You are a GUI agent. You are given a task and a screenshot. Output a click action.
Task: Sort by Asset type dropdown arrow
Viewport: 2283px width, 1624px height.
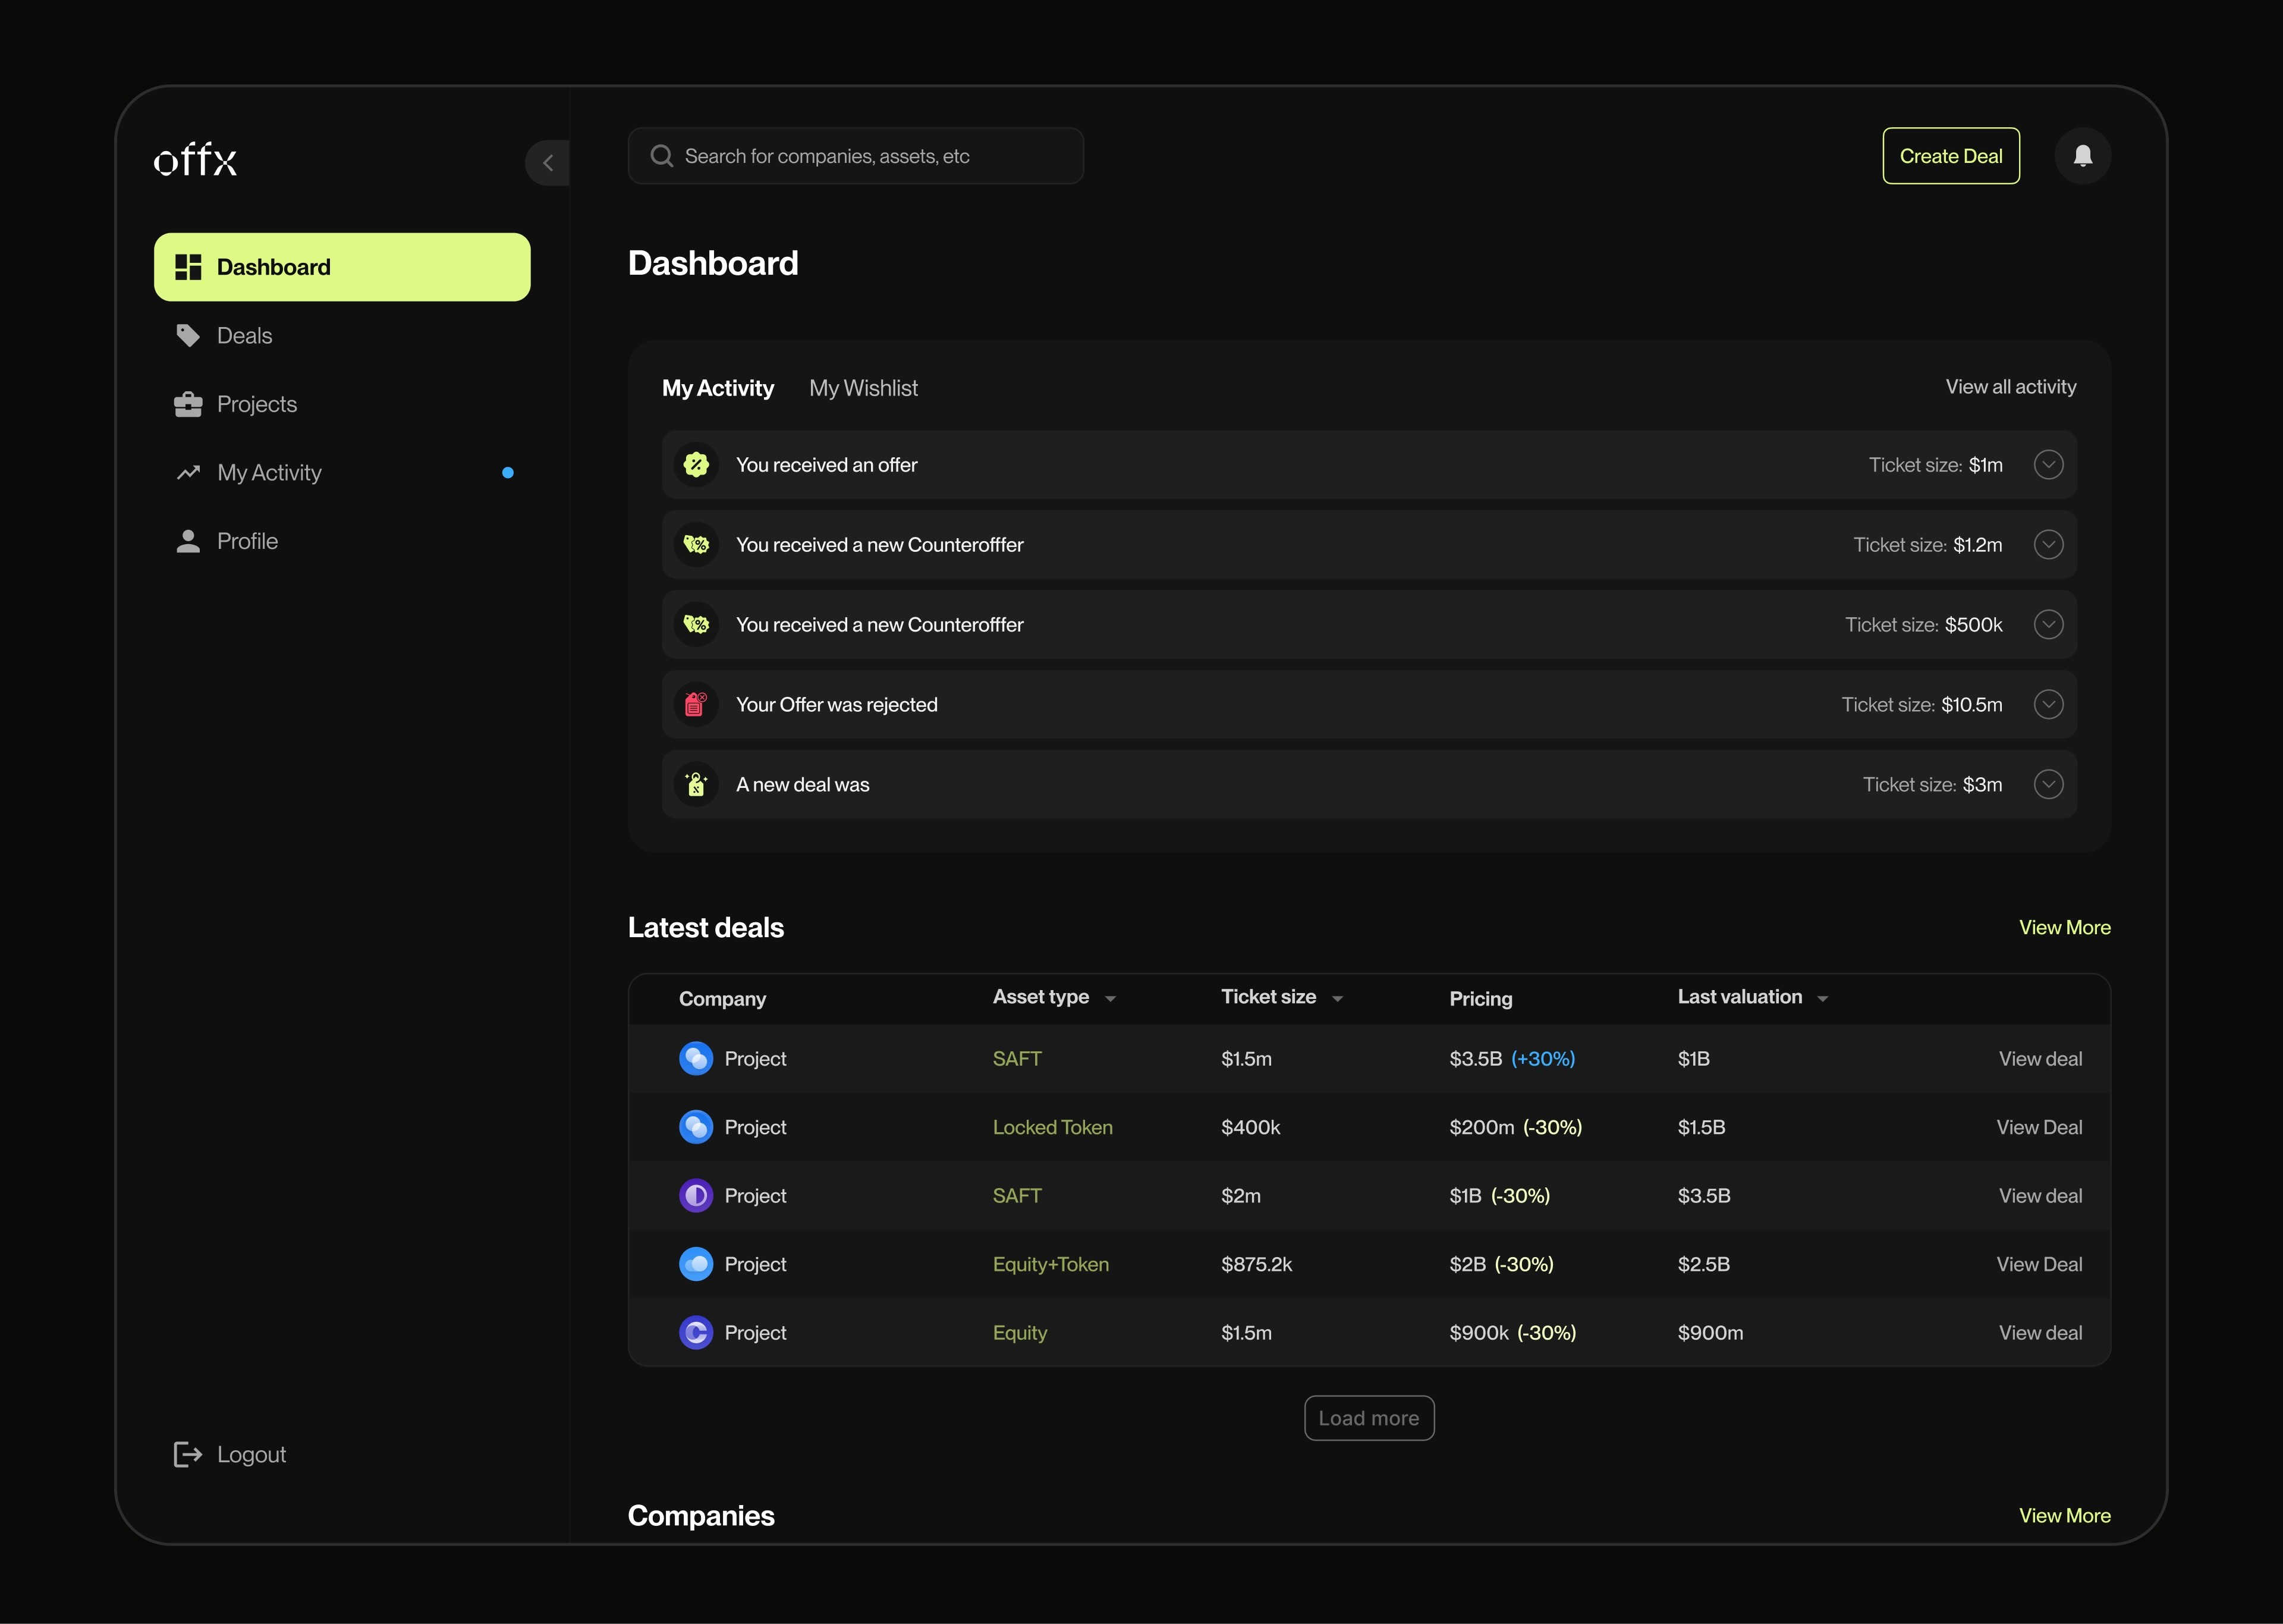tap(1109, 999)
